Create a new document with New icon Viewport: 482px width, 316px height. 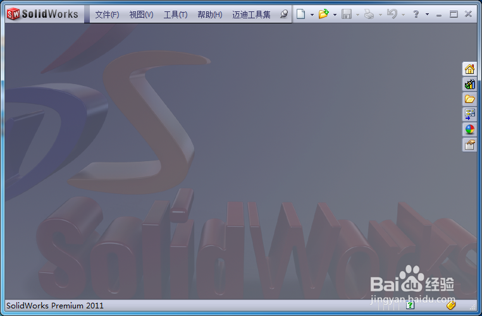(x=301, y=14)
